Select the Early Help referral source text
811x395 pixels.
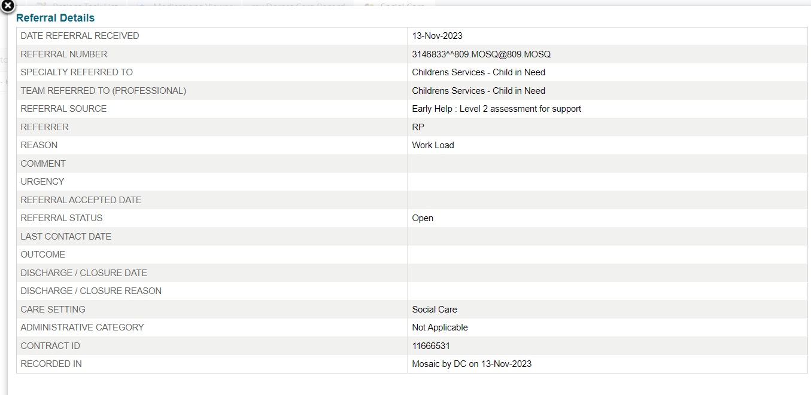(x=496, y=109)
